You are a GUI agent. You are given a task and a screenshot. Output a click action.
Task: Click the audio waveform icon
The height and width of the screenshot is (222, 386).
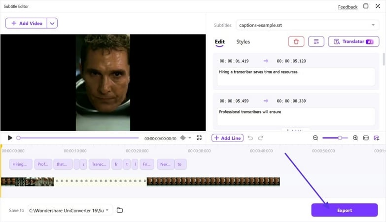[183, 138]
